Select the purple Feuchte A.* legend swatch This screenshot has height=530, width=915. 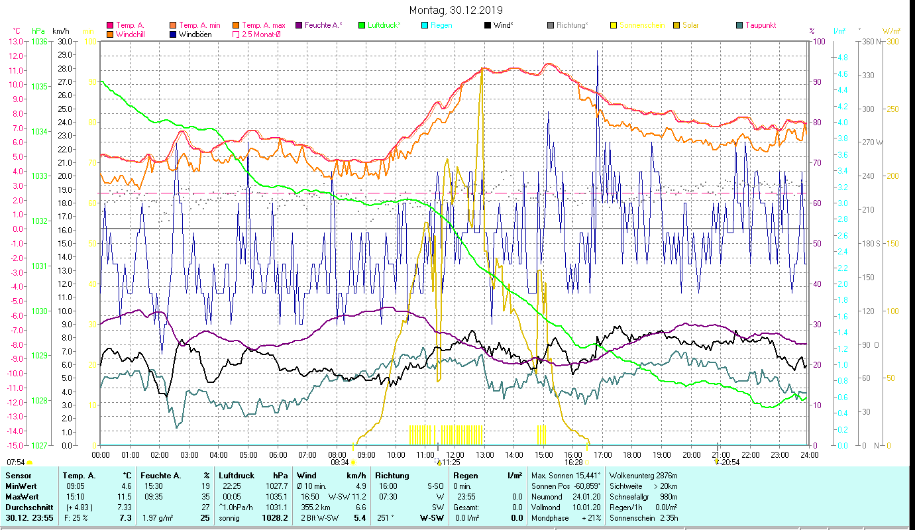(298, 26)
